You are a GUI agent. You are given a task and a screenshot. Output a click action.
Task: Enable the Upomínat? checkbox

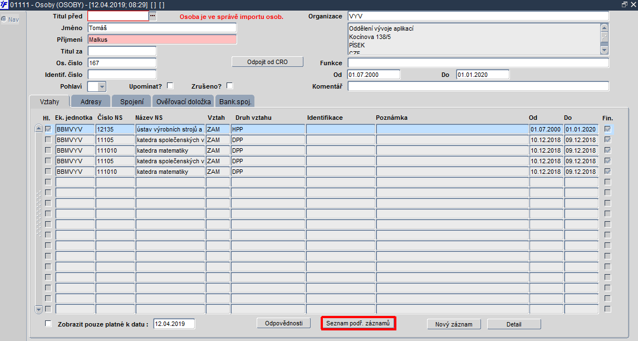pyautogui.click(x=170, y=86)
